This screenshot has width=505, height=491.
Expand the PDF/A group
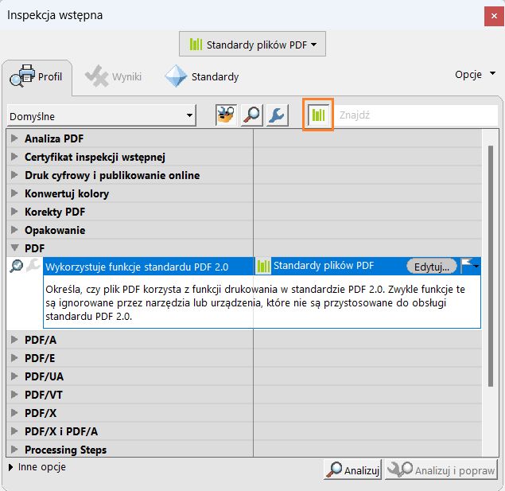pyautogui.click(x=14, y=340)
